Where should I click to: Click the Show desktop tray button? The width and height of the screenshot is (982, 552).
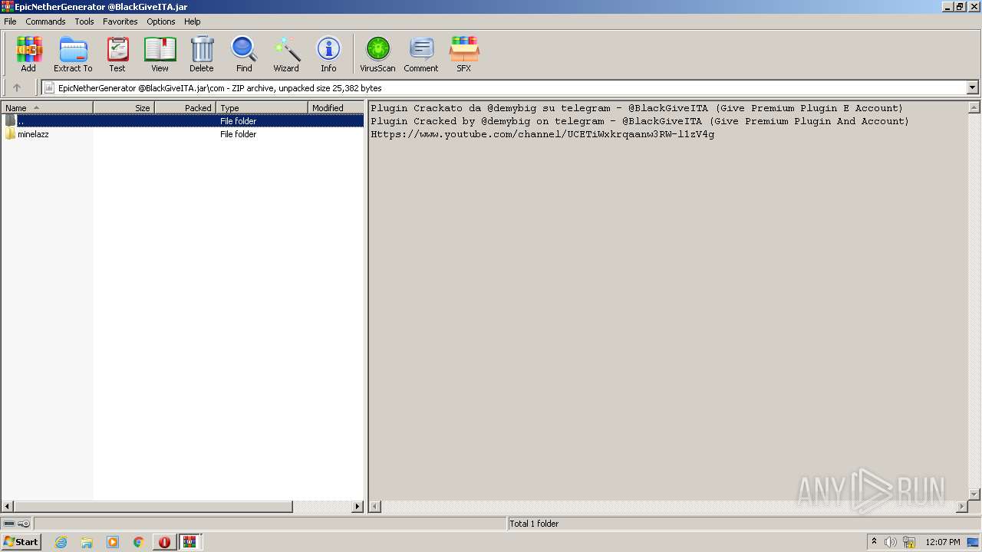[974, 542]
